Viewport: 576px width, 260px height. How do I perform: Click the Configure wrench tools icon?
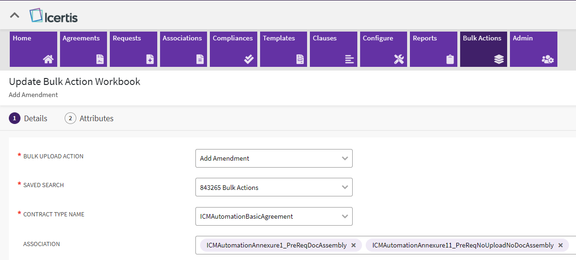[399, 59]
